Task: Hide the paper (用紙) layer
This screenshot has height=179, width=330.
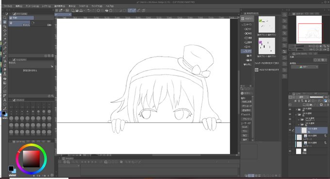Action: (x=290, y=151)
